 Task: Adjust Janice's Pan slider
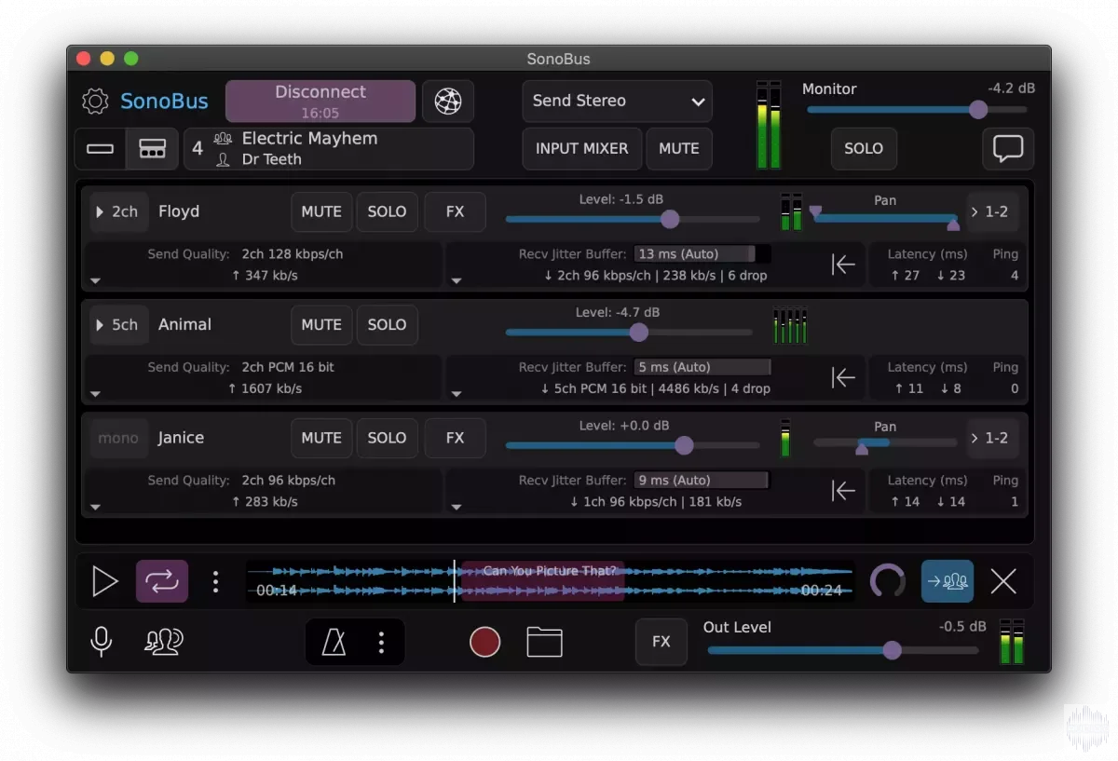pyautogui.click(x=885, y=443)
